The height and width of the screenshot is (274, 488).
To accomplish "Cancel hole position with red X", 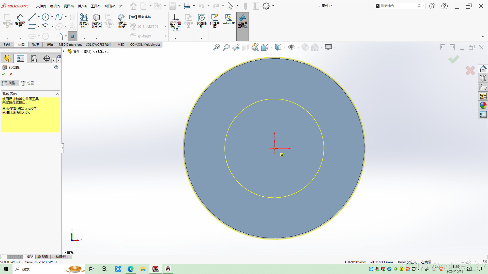I will pos(11,74).
